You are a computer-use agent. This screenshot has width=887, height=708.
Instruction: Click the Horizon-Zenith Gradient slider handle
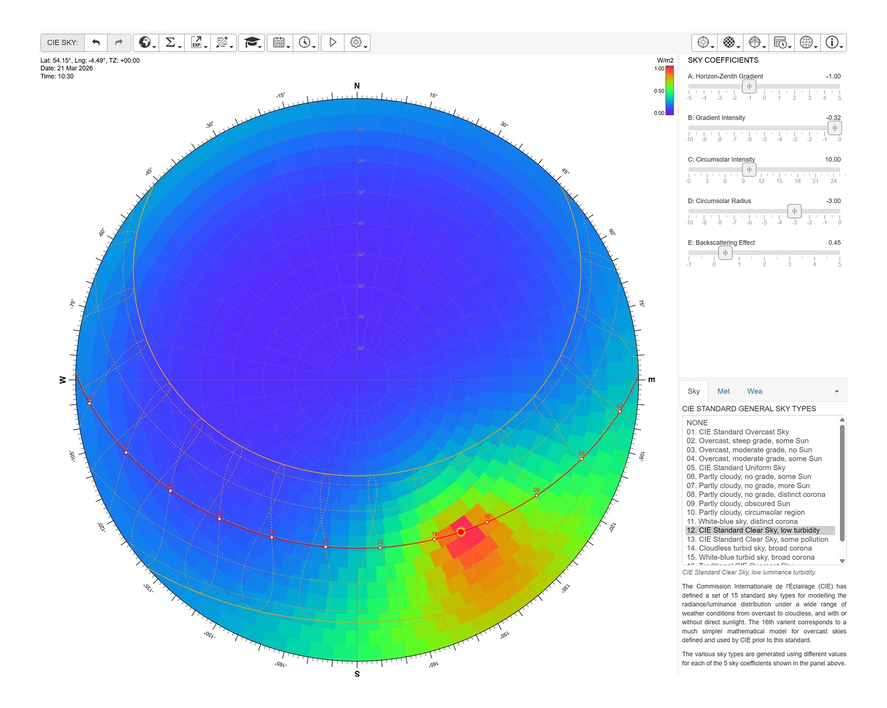click(x=749, y=86)
